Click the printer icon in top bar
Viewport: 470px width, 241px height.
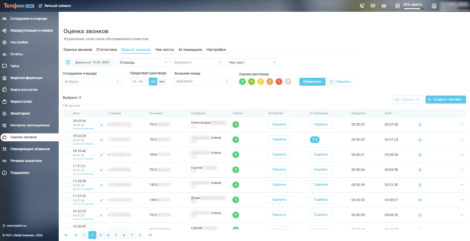(384, 6)
